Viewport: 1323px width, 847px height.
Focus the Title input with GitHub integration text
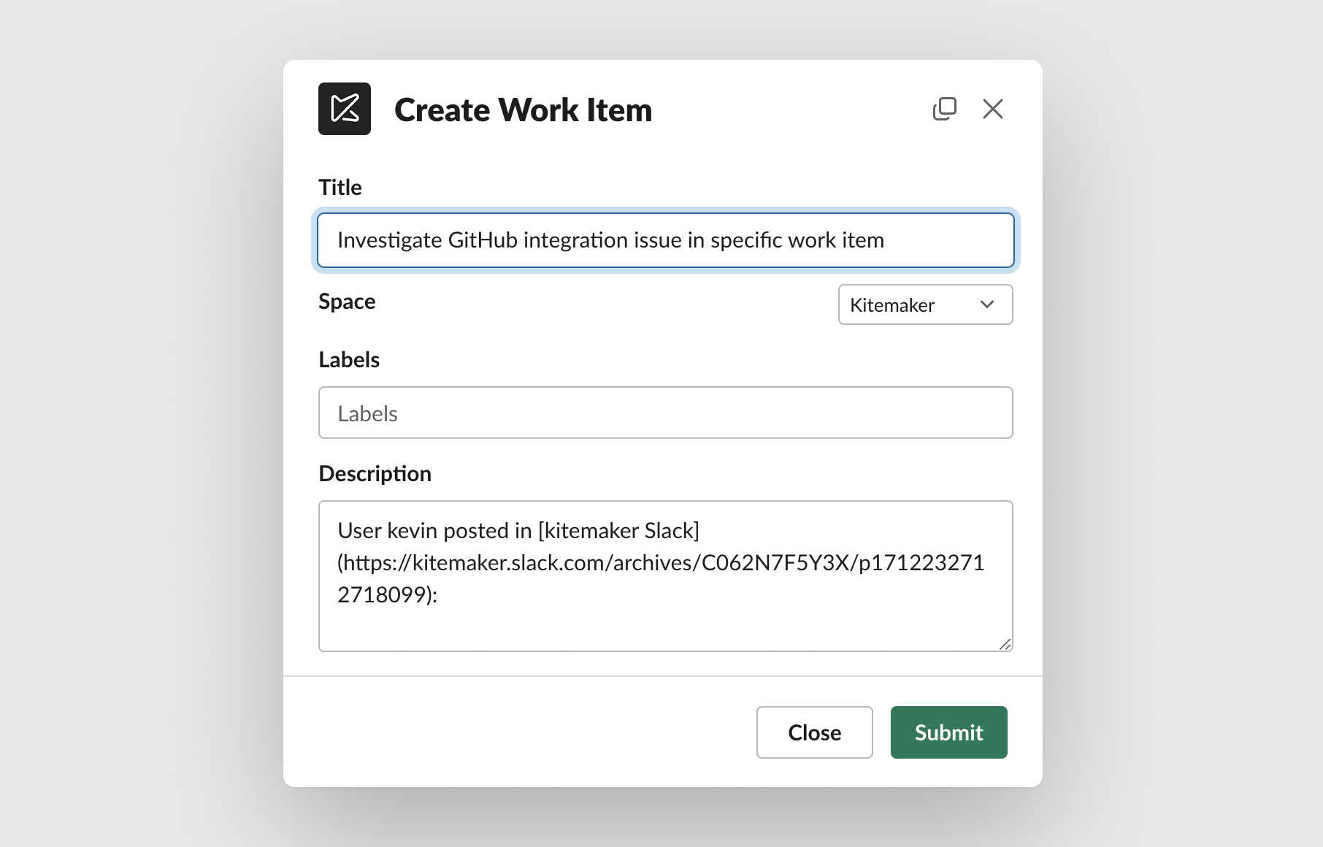point(665,239)
